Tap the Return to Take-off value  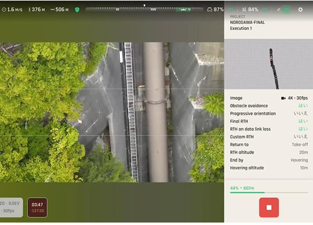[300, 145]
